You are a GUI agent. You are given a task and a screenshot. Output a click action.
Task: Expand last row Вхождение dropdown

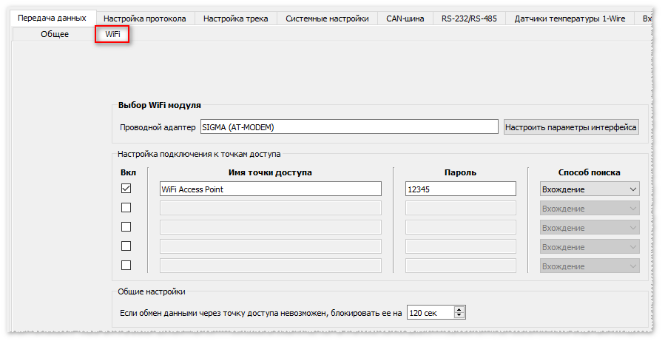(590, 266)
